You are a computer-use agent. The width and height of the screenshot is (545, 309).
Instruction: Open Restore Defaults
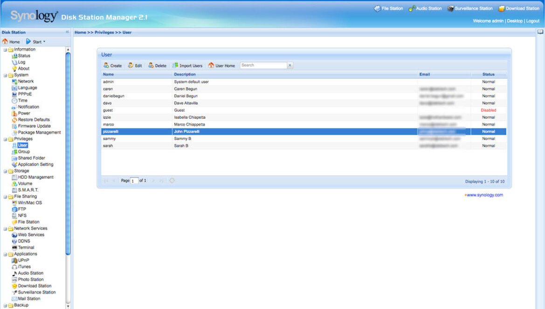pyautogui.click(x=34, y=120)
